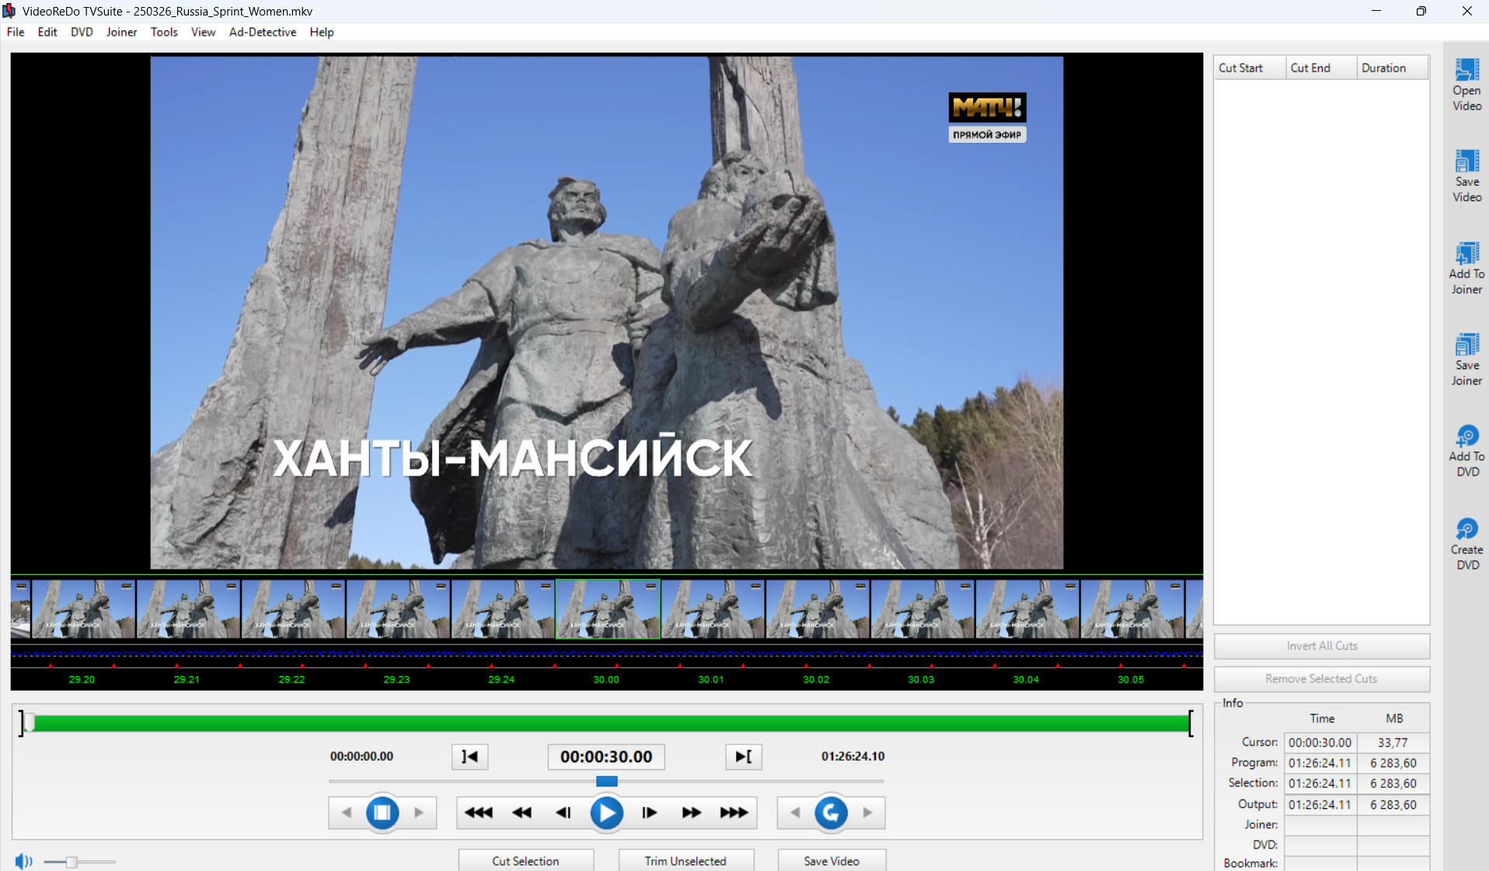Viewport: 1489px width, 871px height.
Task: Click the triple-arrow fast rewind button
Action: click(x=479, y=813)
